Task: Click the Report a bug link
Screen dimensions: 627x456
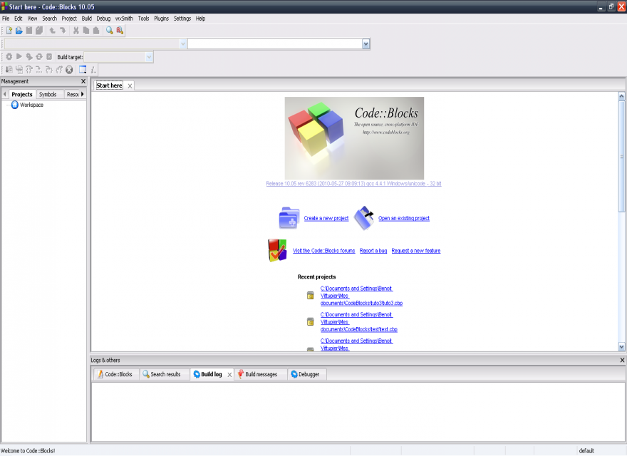Action: tap(373, 251)
